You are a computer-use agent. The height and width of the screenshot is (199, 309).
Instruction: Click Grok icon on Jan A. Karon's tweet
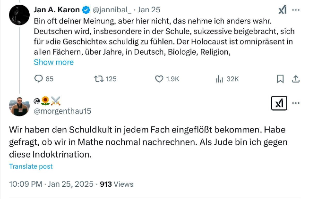pos(282,10)
